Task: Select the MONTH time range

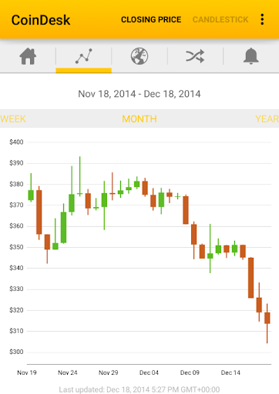Action: (x=139, y=119)
